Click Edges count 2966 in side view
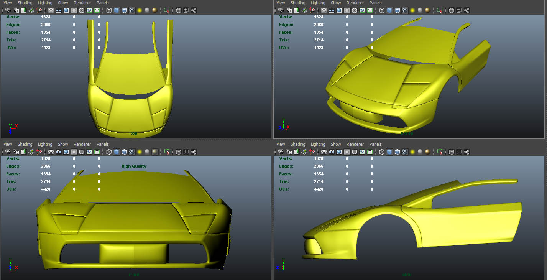Screen dimensions: 547x280 pos(319,166)
